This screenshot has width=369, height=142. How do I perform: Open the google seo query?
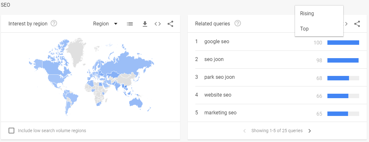coord(217,42)
